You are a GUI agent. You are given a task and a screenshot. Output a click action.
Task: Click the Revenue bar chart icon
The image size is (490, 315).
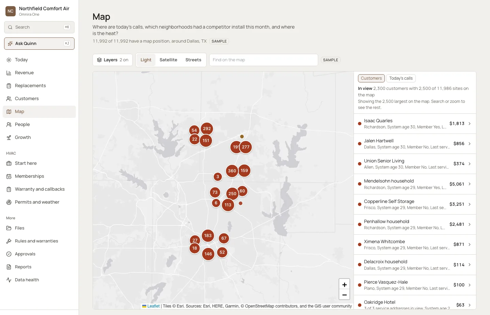pyautogui.click(x=9, y=73)
